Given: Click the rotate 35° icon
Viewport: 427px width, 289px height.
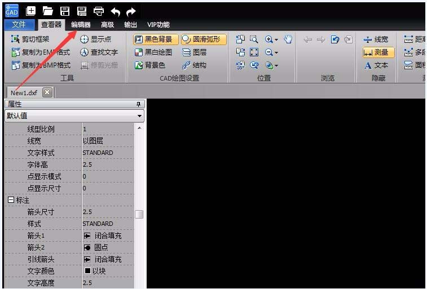Looking at the screenshot, I should coord(240,65).
